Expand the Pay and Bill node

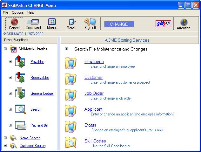pos(10,125)
